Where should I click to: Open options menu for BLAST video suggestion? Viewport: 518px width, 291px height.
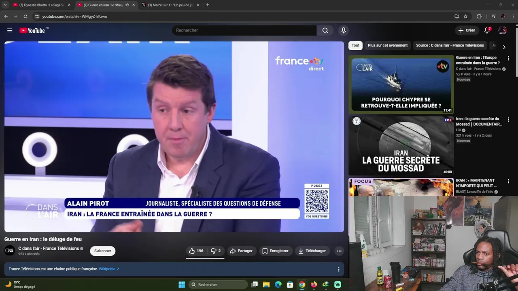508,181
